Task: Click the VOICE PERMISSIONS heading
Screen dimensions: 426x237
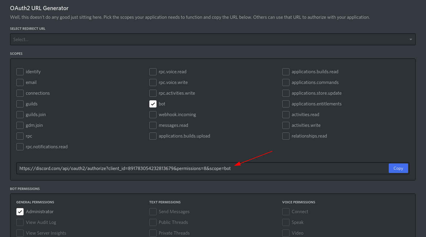Action: click(x=299, y=202)
